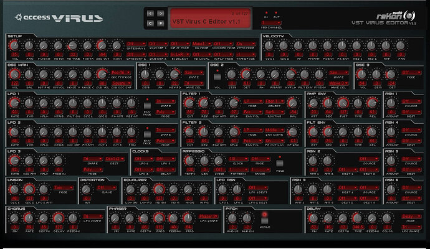Open the KB mode dropdown showing Mono1
This screenshot has height=249, width=430.
click(x=202, y=44)
